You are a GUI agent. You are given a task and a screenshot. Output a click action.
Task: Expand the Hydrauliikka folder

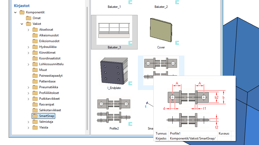point(29,47)
